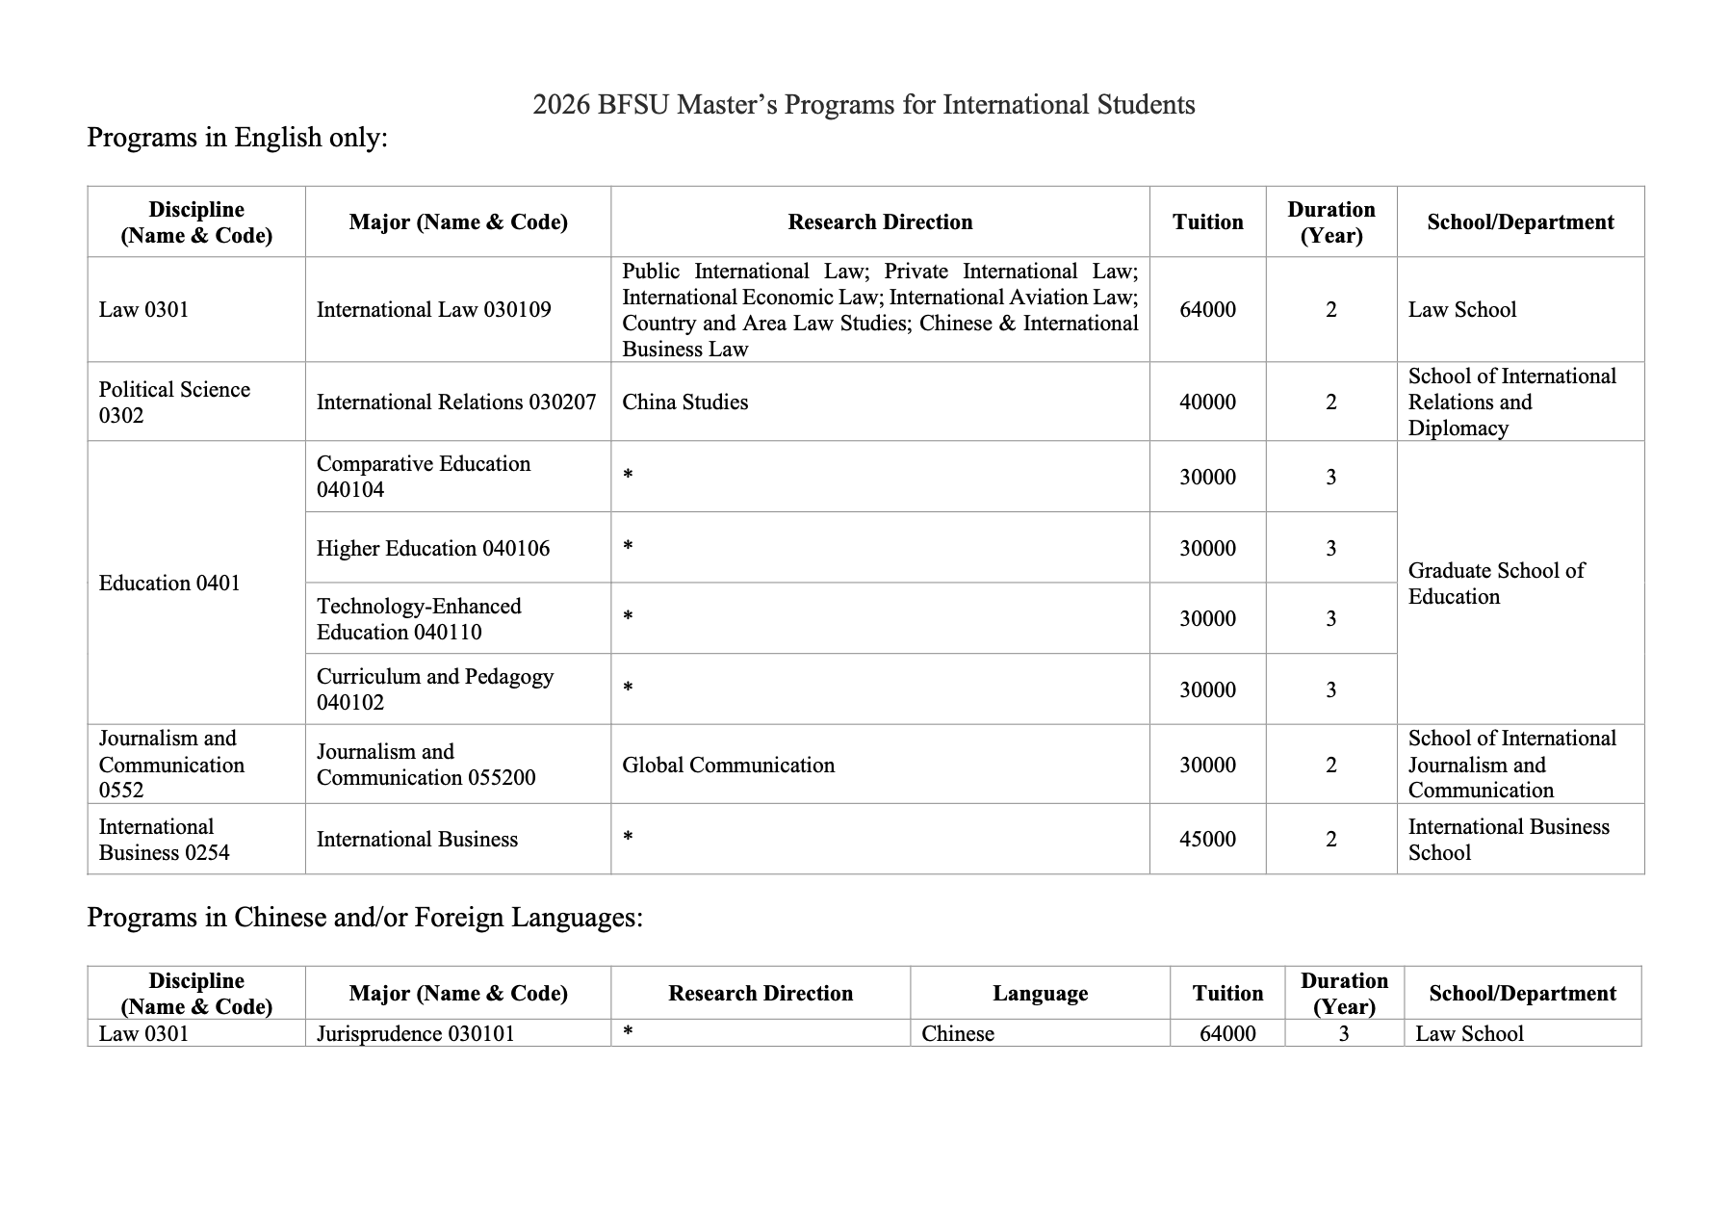Select the "Higher Education 040106" cell

click(x=433, y=548)
